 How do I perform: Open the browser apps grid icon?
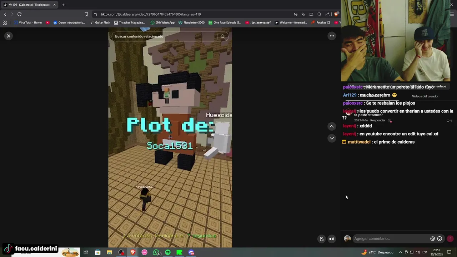tap(5, 22)
